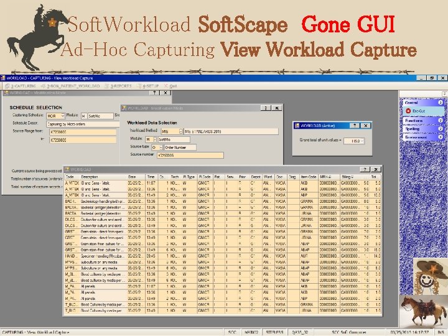Image resolution: width=448 pixels, height=336 pixels.
Task: Select the 'Bacteriology handling' row description
Action: point(103,201)
